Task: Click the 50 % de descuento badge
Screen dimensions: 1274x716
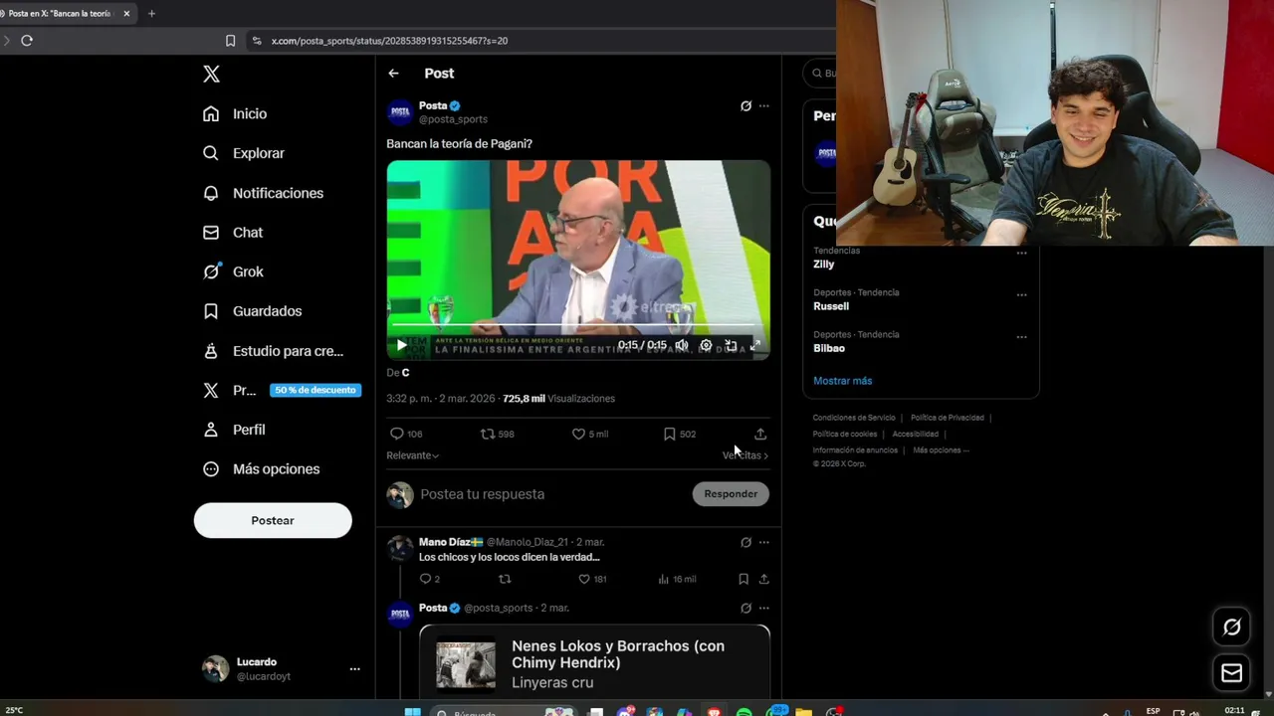Action: (x=315, y=390)
